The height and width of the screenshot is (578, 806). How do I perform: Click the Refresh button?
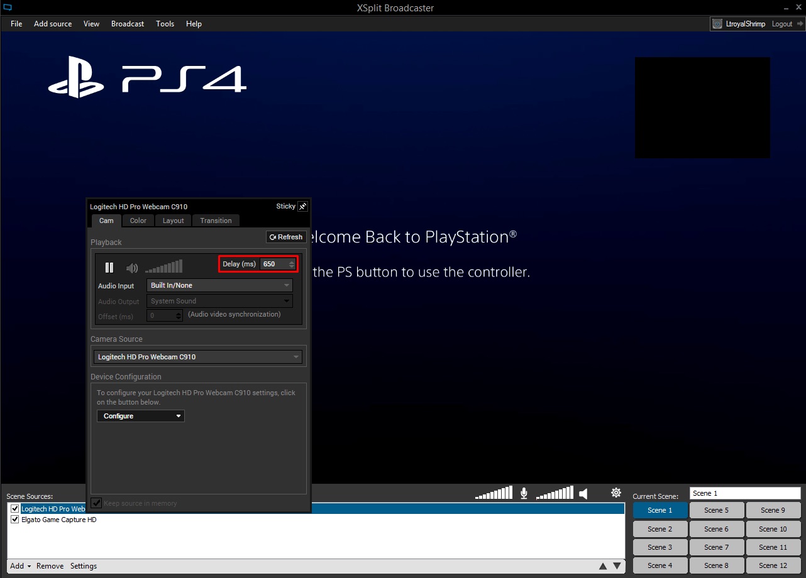tap(286, 237)
